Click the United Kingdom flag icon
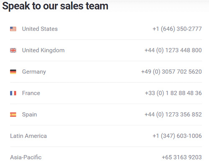The width and height of the screenshot is (209, 166). (x=13, y=50)
